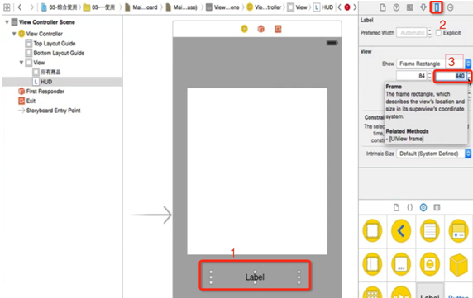Pick the Object cube library item
The height and width of the screenshot is (298, 473).
coord(458,265)
